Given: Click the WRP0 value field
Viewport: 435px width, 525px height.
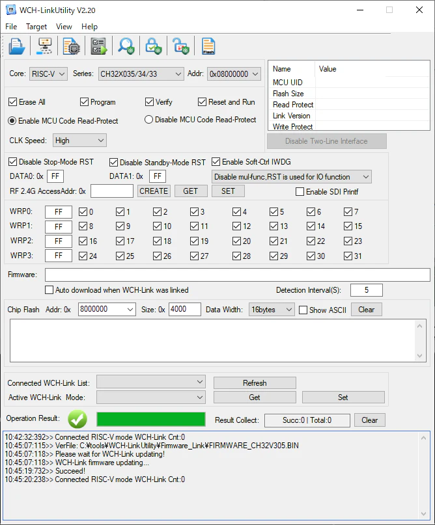Looking at the screenshot, I should (x=59, y=212).
